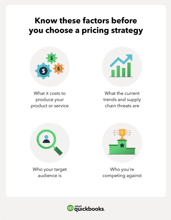Click the tallest green bar in chart
The width and height of the screenshot is (171, 220).
(129, 70)
